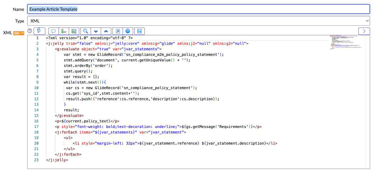Click line number 18 in gutter

point(36,132)
